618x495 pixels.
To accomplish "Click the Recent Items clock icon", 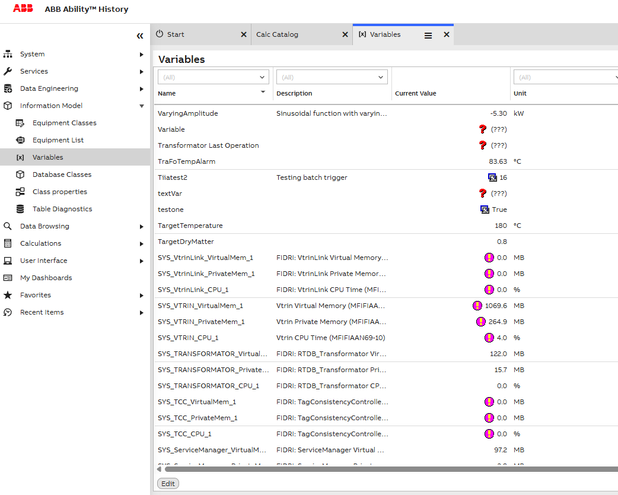I will click(8, 312).
